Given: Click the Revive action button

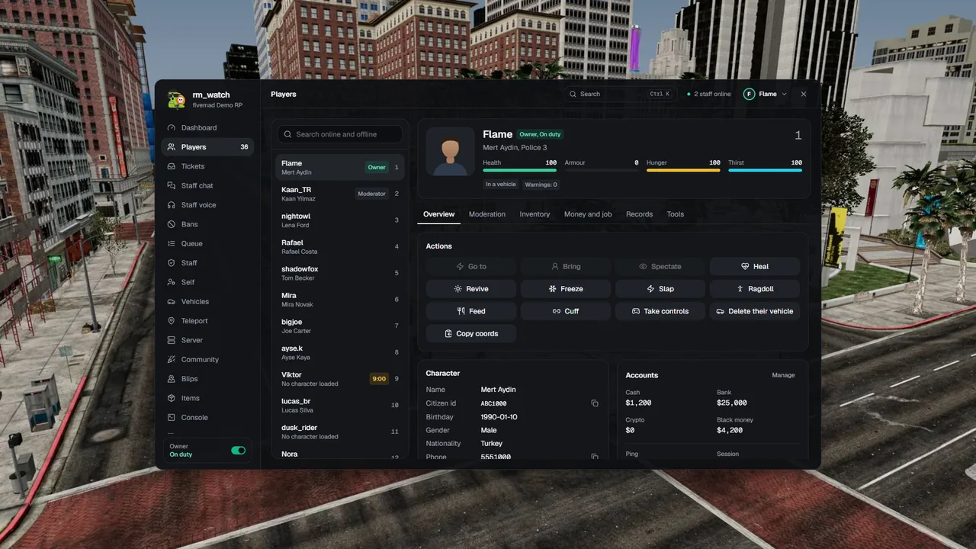Looking at the screenshot, I should click(x=471, y=289).
